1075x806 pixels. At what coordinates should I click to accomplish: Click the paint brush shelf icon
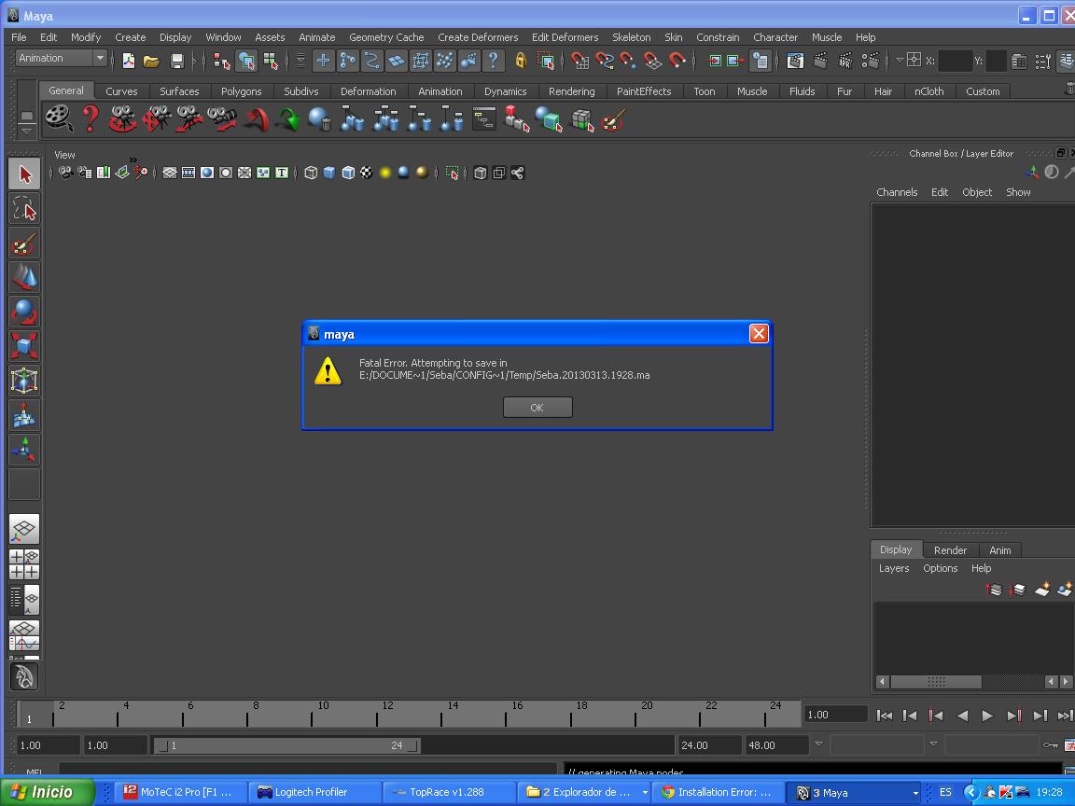(x=614, y=120)
